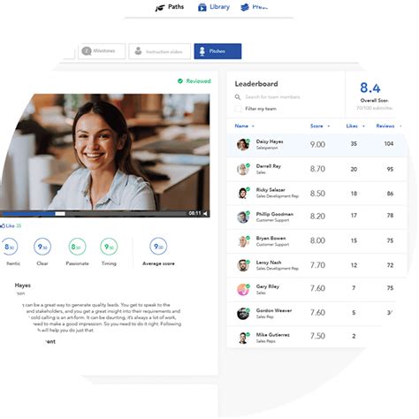The width and height of the screenshot is (419, 419).
Task: Click the Average score circle
Action: [x=158, y=246]
